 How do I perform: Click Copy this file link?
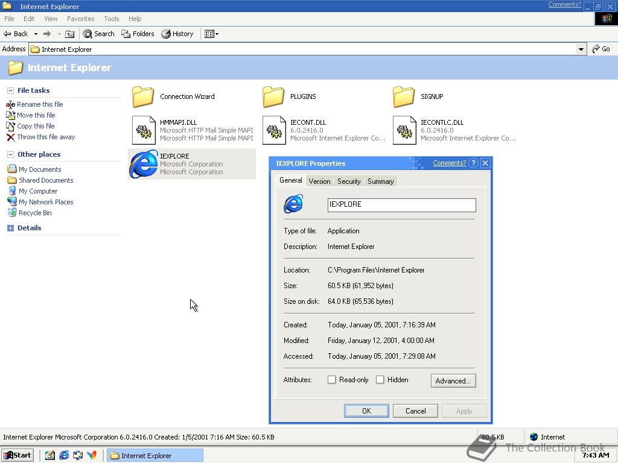pos(36,126)
